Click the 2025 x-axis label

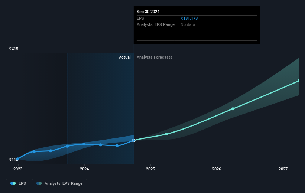150,169
